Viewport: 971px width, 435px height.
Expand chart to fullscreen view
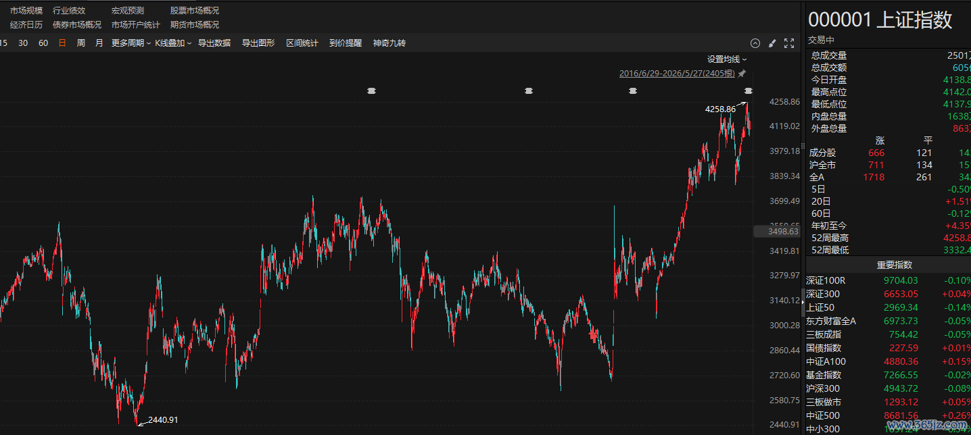788,43
